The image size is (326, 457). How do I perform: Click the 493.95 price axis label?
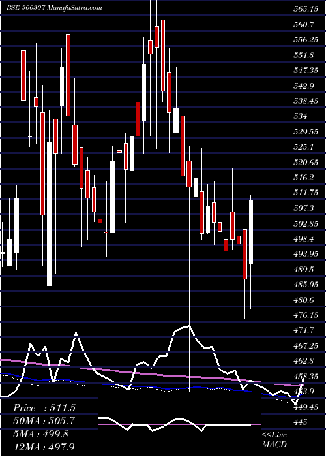[306, 254]
